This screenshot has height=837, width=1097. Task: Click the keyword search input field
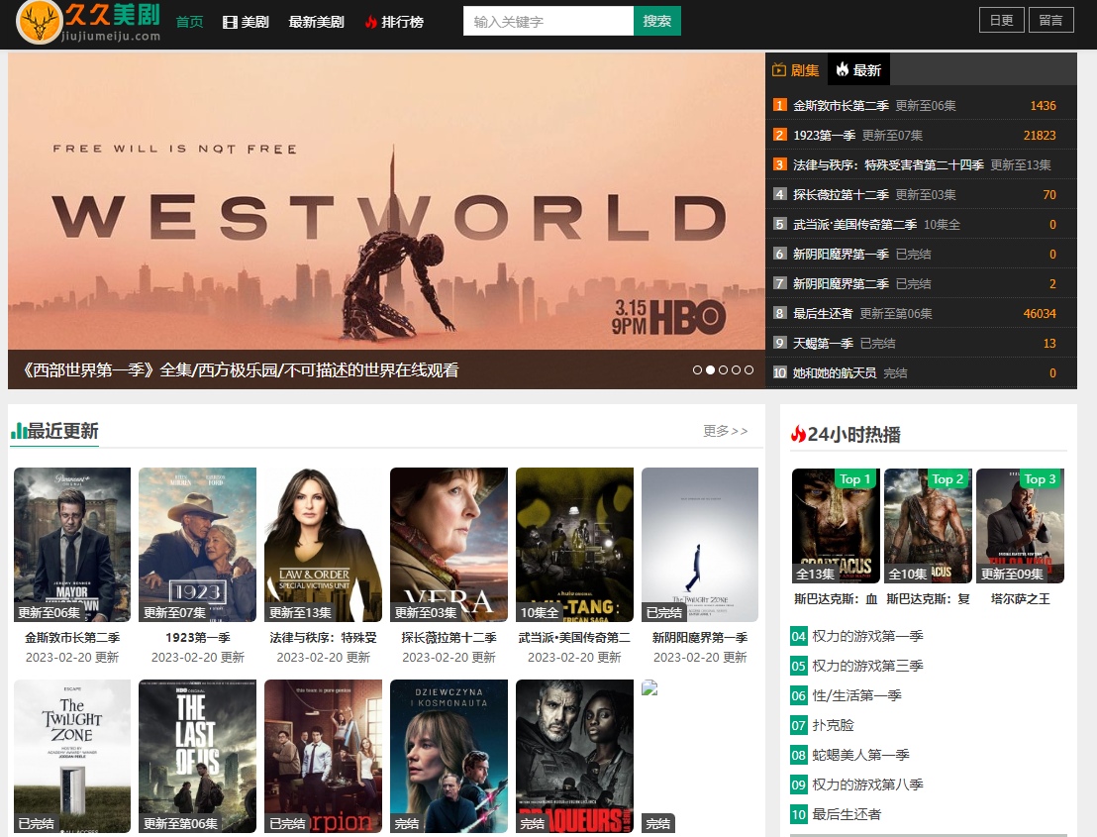click(548, 20)
